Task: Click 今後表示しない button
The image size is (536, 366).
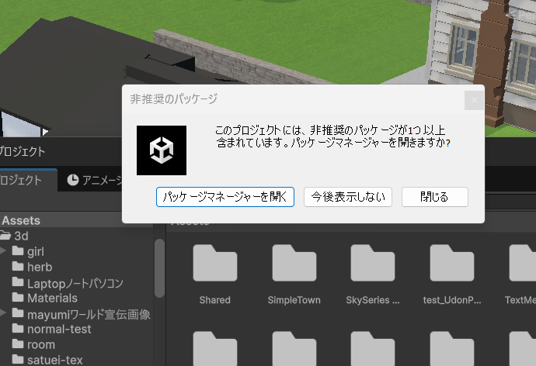Action: [x=348, y=197]
